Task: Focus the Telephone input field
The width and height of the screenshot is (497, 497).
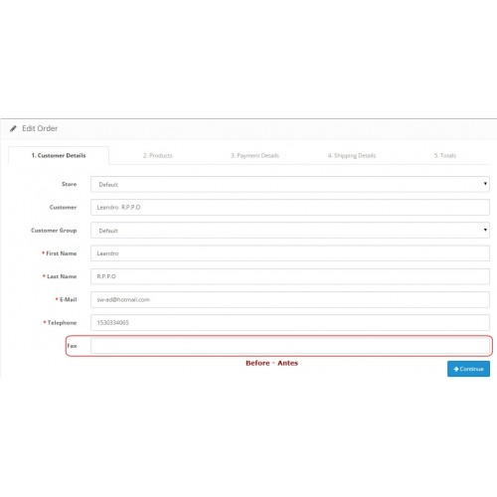Action: (290, 322)
